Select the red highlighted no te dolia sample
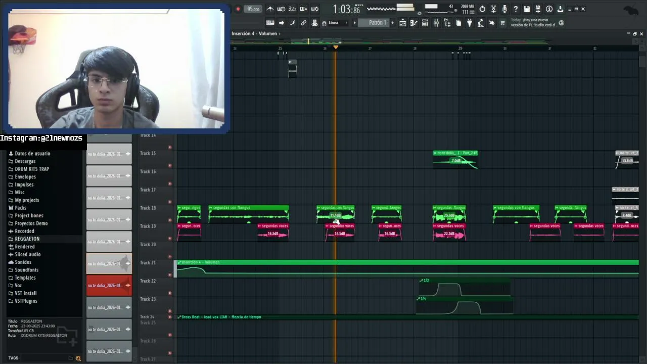 [x=109, y=286]
